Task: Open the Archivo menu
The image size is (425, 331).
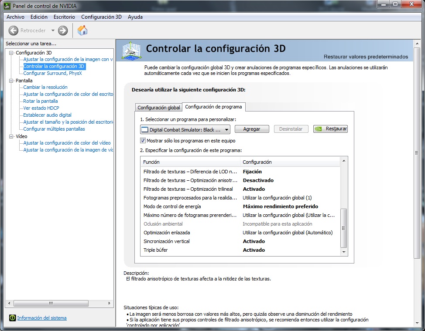Action: pyautogui.click(x=15, y=17)
